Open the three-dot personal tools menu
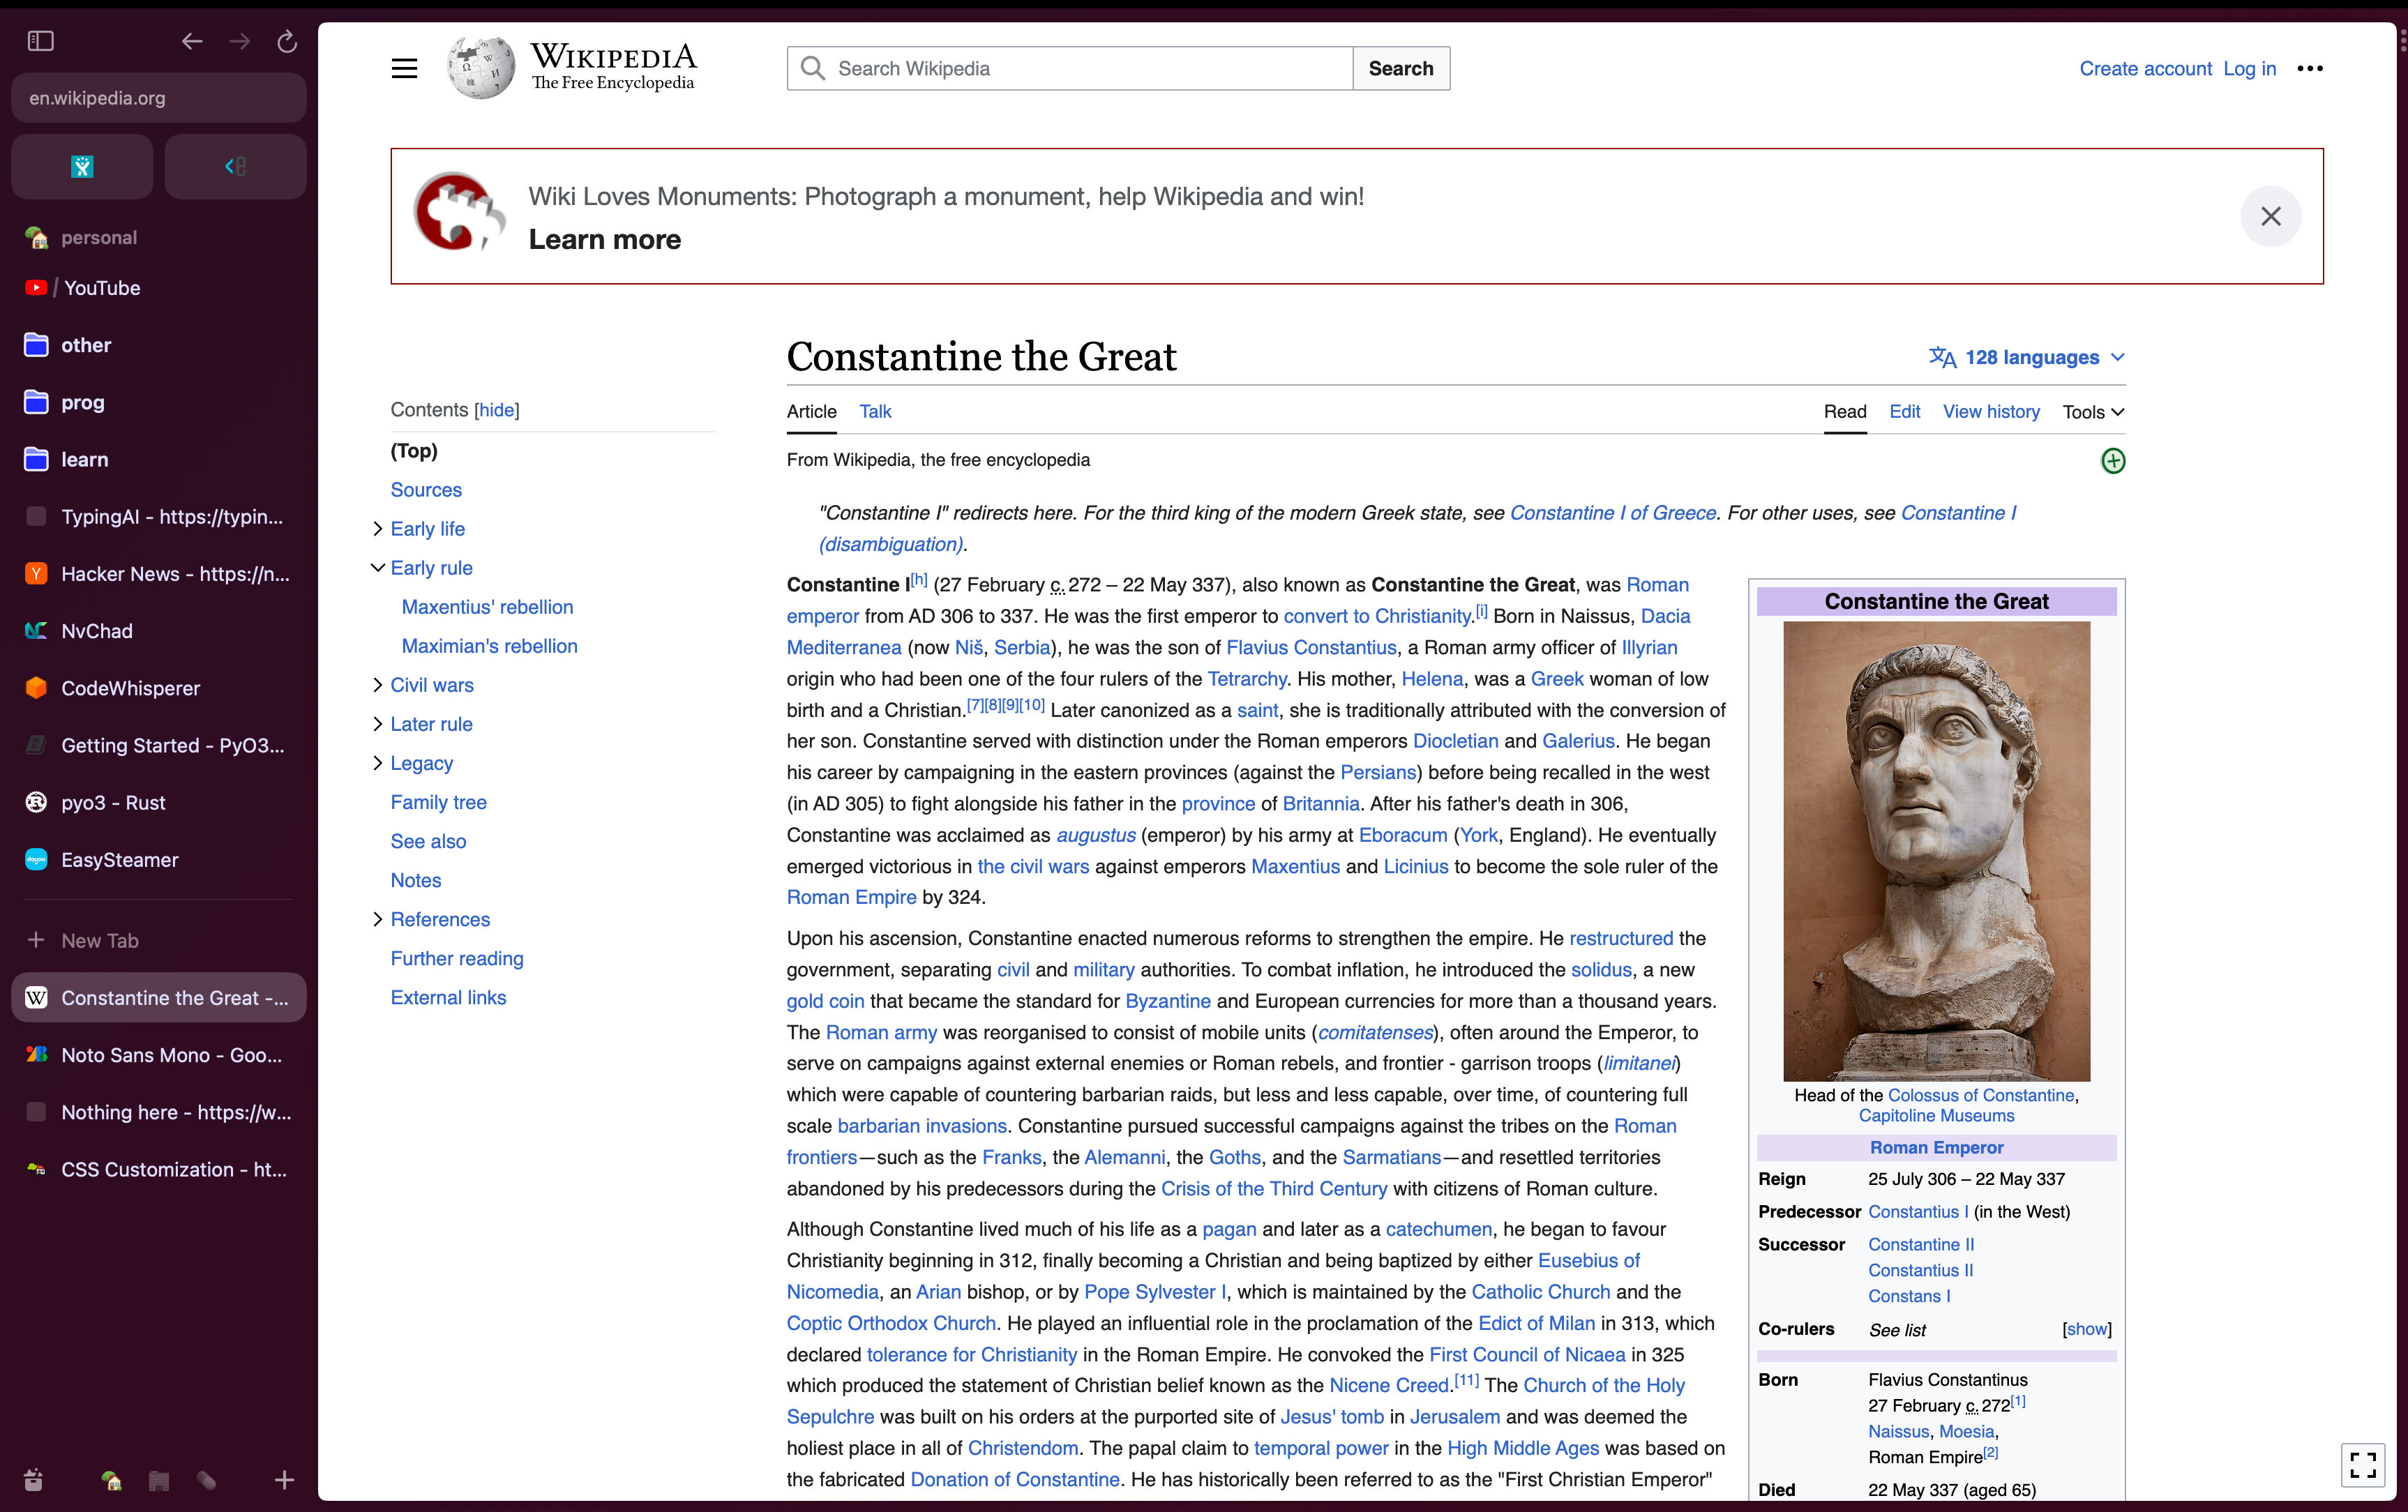Image resolution: width=2408 pixels, height=1512 pixels. point(2310,68)
